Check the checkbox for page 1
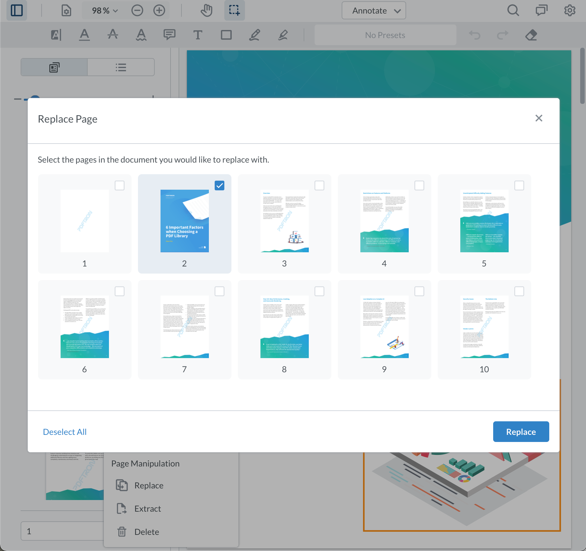 (x=120, y=185)
